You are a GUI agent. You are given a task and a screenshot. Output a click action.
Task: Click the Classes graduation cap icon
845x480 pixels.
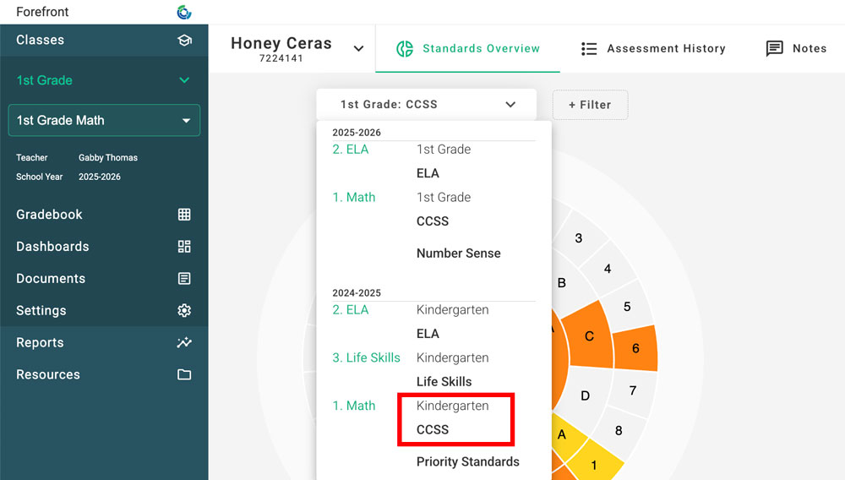point(184,40)
